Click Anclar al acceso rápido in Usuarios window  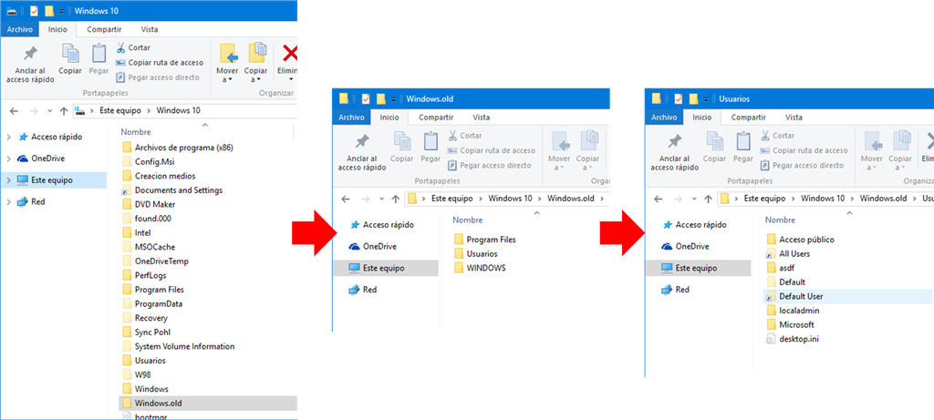[675, 152]
